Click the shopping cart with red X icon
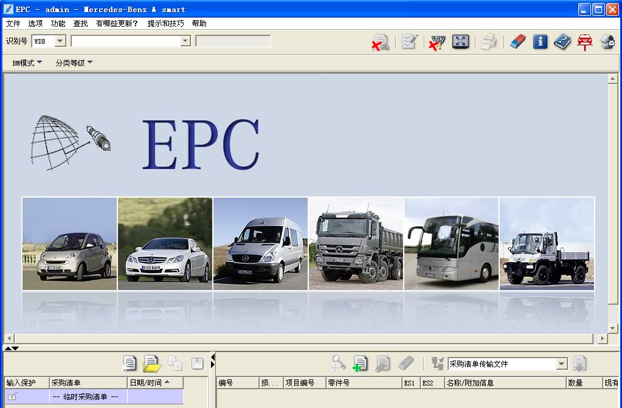This screenshot has width=622, height=408. tap(437, 42)
